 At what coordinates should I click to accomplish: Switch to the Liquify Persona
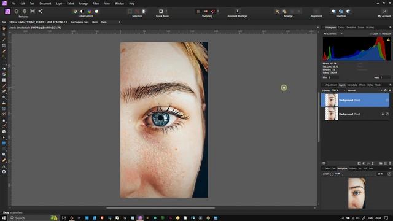tap(17, 11)
